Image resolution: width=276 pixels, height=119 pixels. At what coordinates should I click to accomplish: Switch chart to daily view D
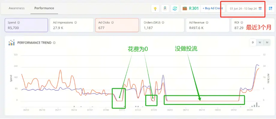(x=253, y=42)
